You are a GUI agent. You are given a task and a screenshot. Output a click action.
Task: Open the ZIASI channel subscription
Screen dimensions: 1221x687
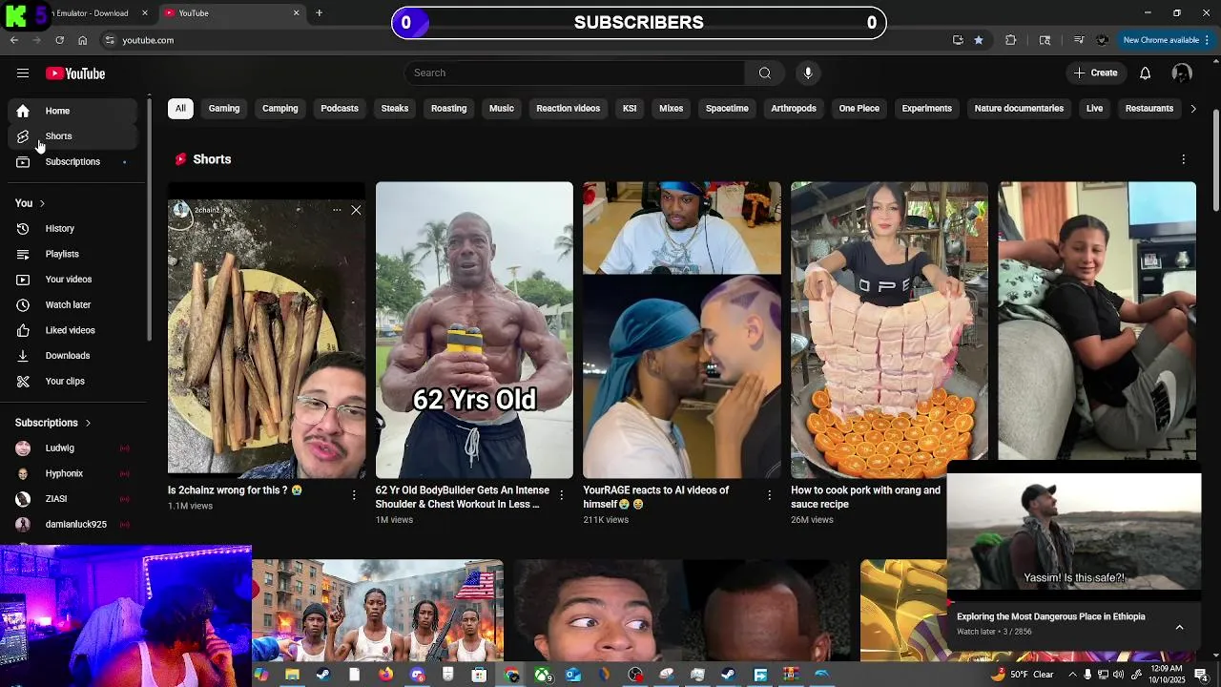[x=72, y=499]
